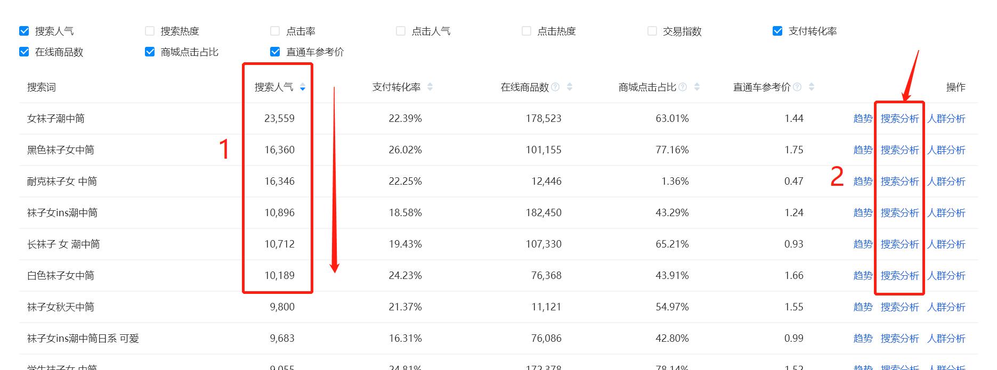Sort by 商城点击占比 column arrows

point(697,87)
